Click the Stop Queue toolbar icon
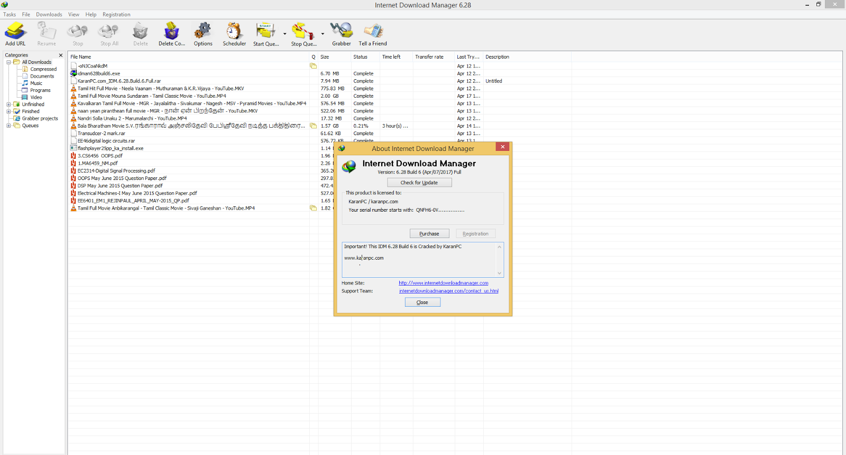 (x=304, y=34)
